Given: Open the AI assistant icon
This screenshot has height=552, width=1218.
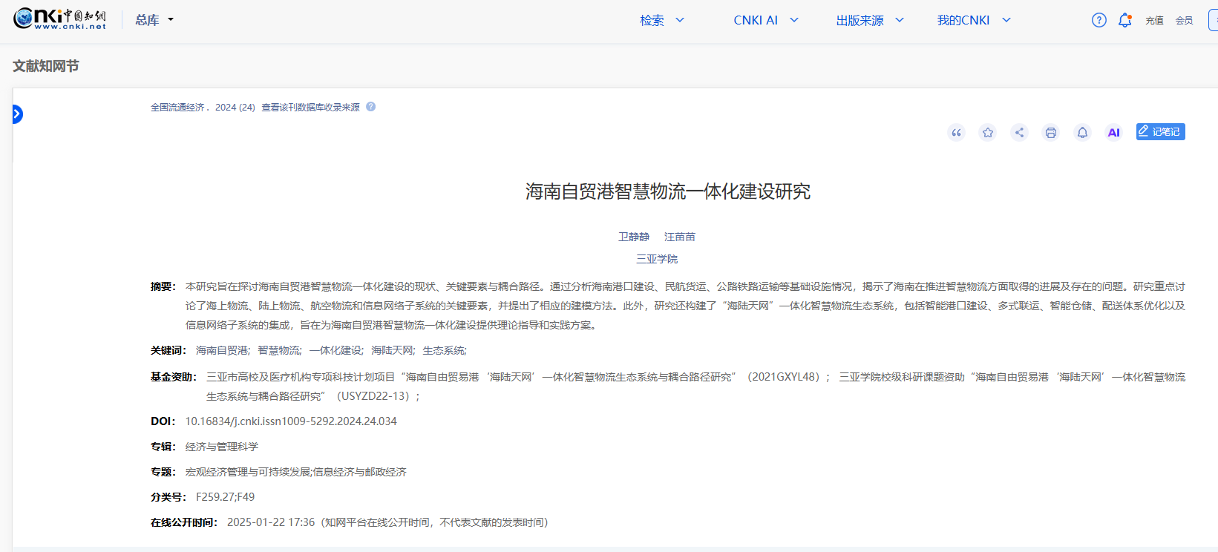Looking at the screenshot, I should pyautogui.click(x=1113, y=133).
